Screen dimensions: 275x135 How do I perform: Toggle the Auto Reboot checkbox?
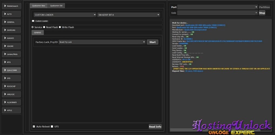34,126
